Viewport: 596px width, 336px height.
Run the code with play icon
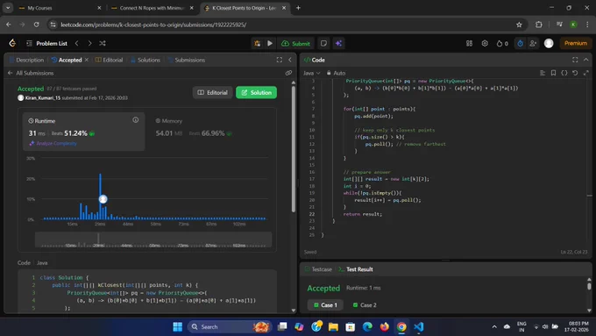(270, 43)
